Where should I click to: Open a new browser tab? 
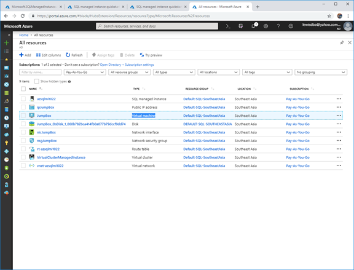click(x=258, y=7)
